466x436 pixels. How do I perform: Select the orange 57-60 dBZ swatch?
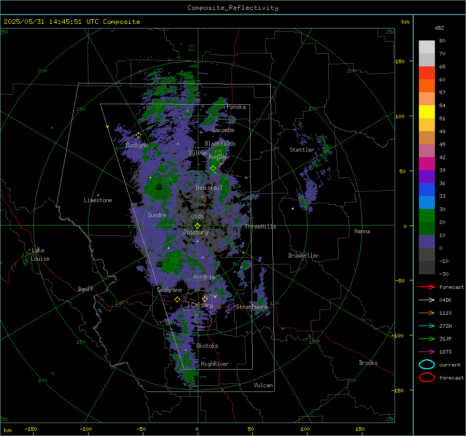coord(427,86)
